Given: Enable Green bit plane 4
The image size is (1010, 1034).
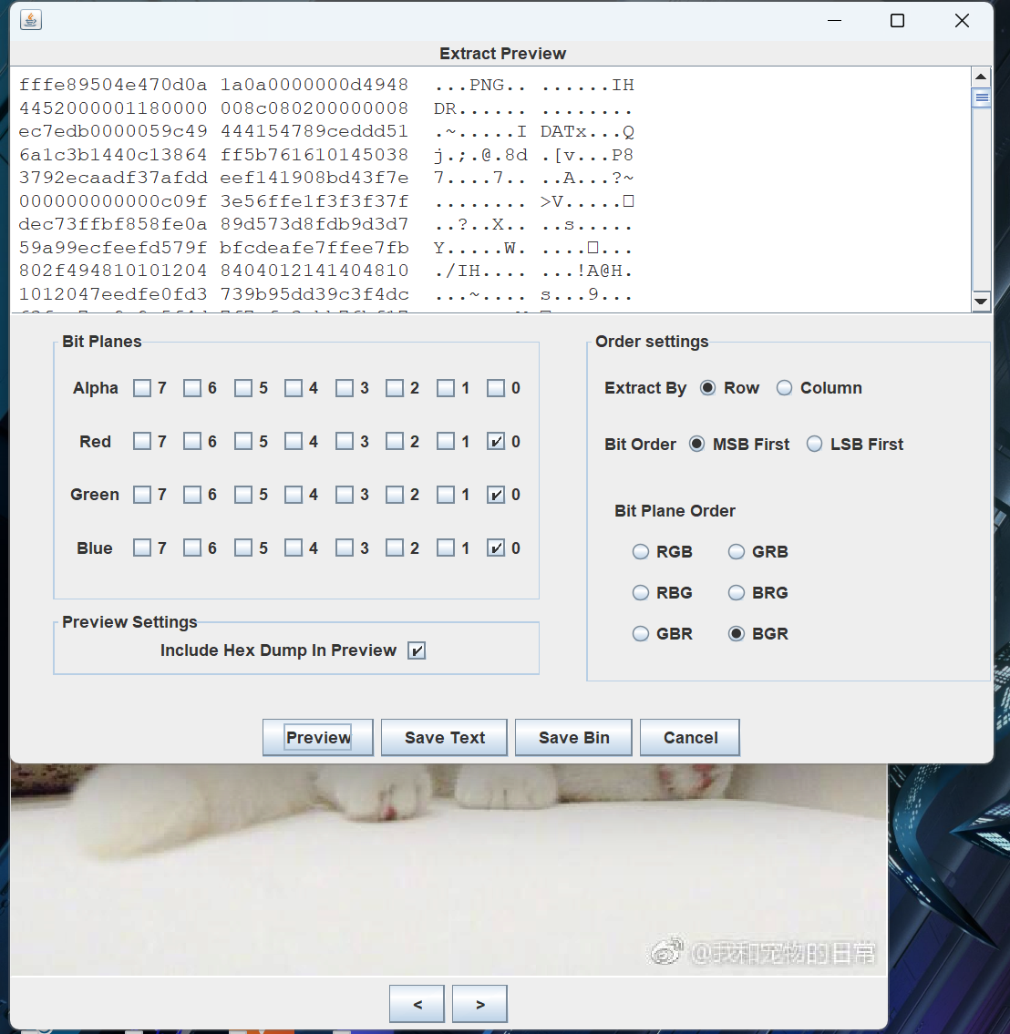Looking at the screenshot, I should 294,495.
